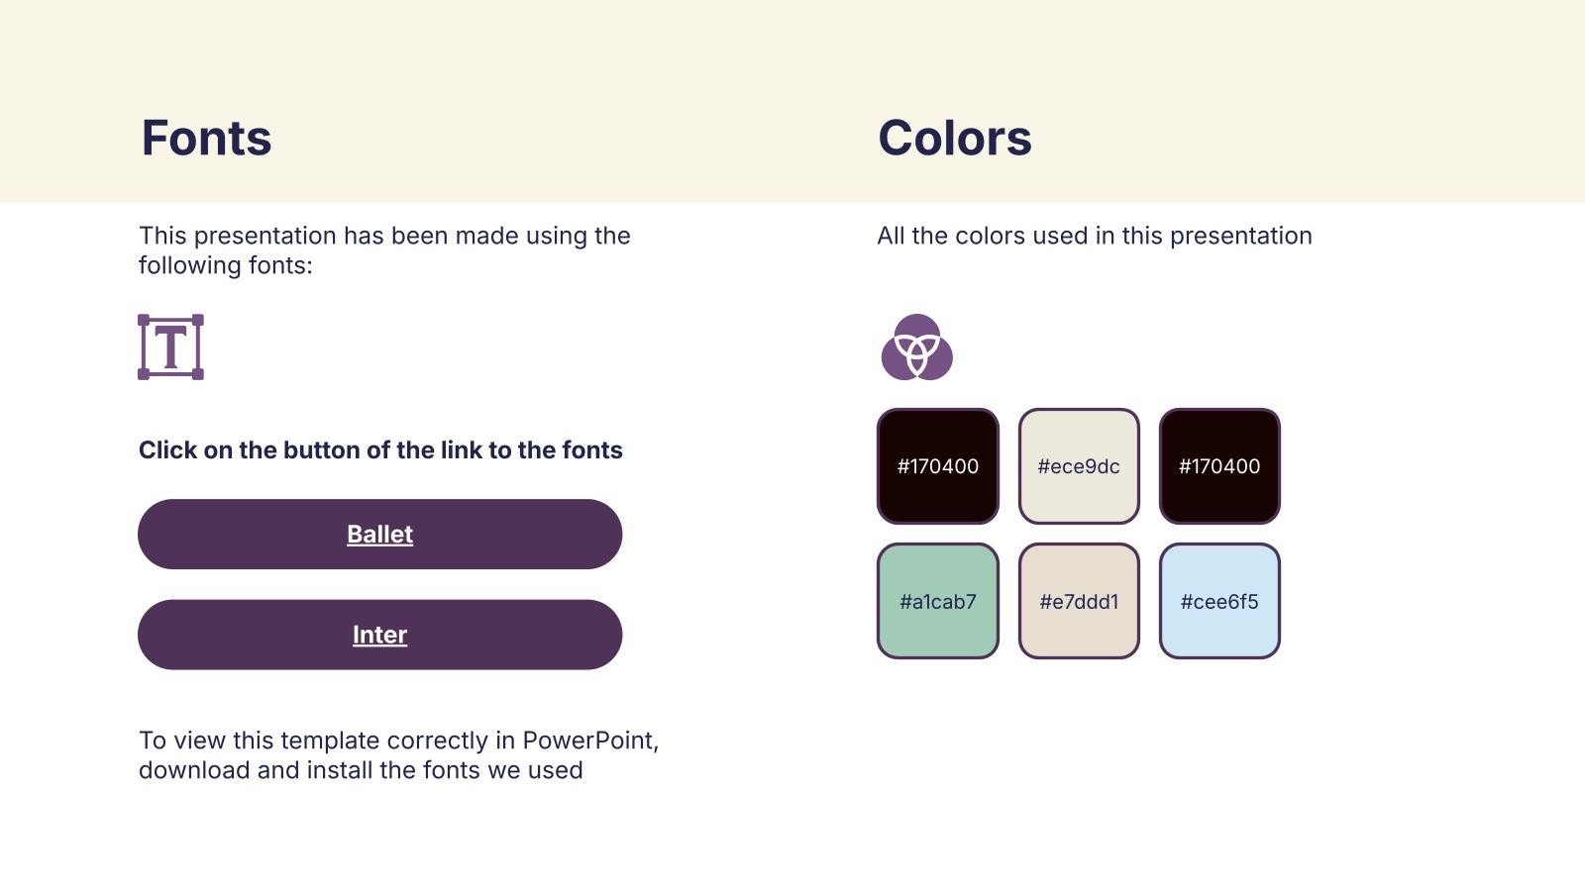The height and width of the screenshot is (891, 1585).
Task: Open the Ballet font link button
Action: [x=379, y=535]
